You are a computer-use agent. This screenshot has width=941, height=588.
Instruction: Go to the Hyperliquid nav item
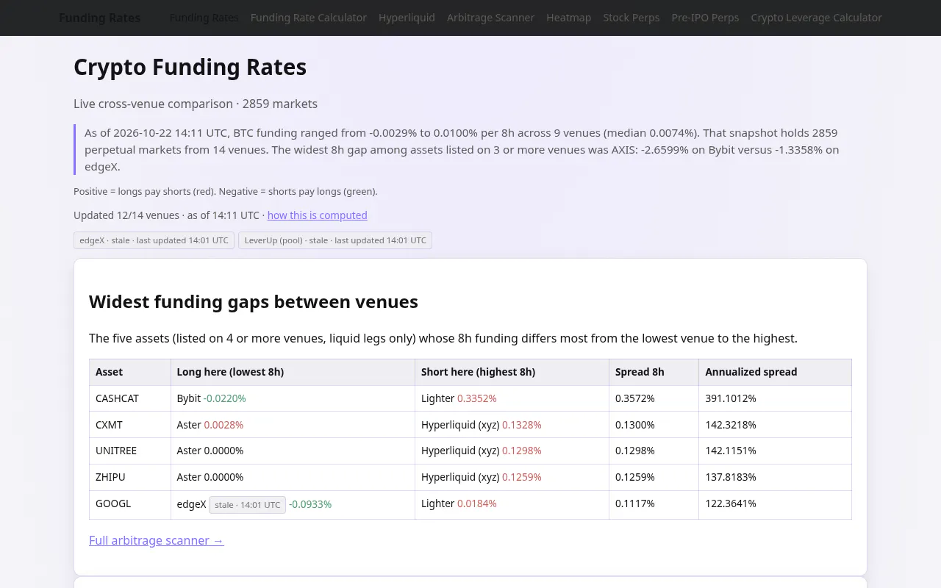[407, 18]
